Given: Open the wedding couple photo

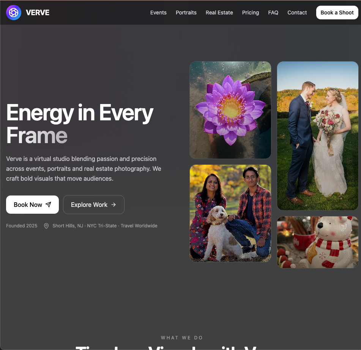Looking at the screenshot, I should (318, 136).
